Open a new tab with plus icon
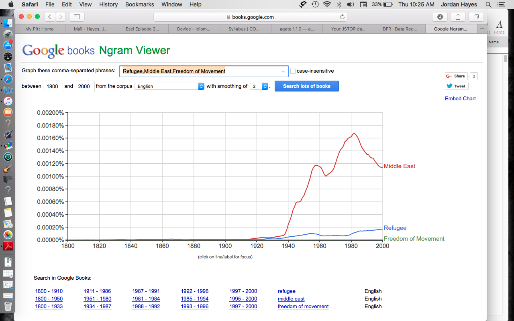This screenshot has height=321, width=514. click(x=482, y=29)
